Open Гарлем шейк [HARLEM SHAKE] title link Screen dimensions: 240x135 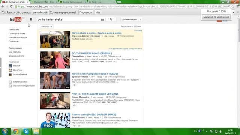coord(94,114)
